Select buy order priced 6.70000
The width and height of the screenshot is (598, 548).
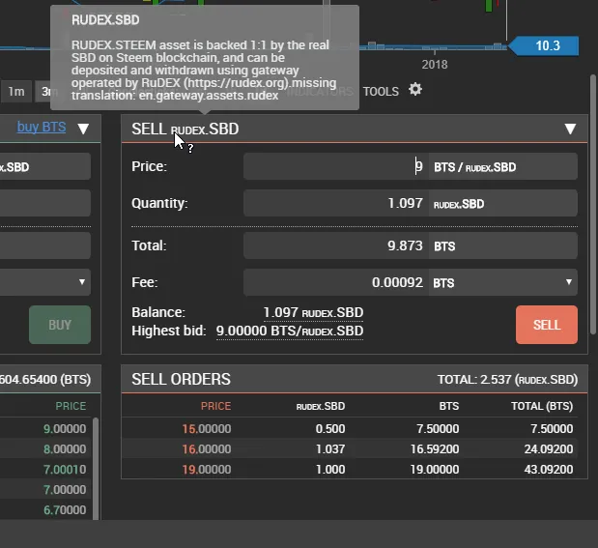pos(65,509)
